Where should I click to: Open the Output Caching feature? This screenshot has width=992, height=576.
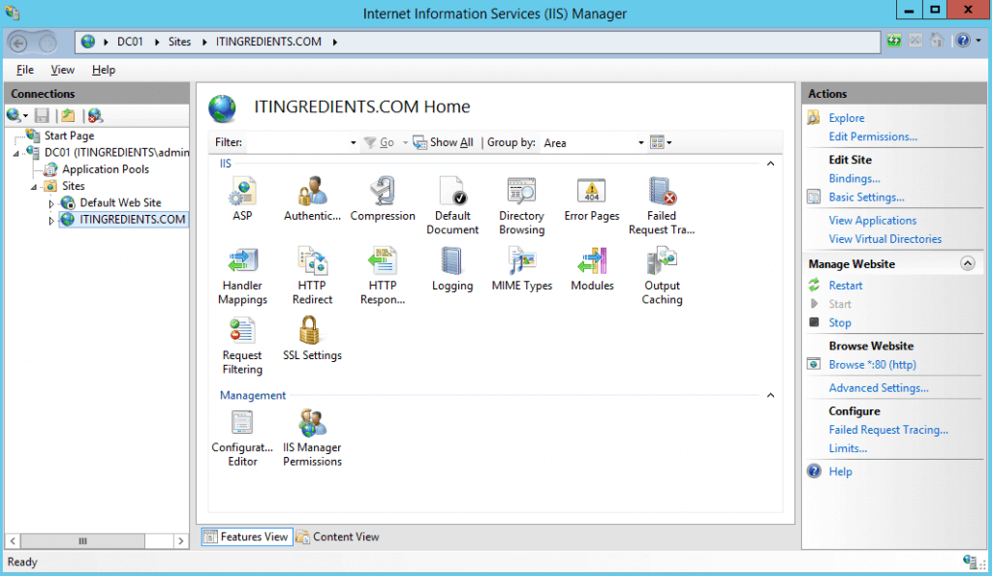(662, 276)
